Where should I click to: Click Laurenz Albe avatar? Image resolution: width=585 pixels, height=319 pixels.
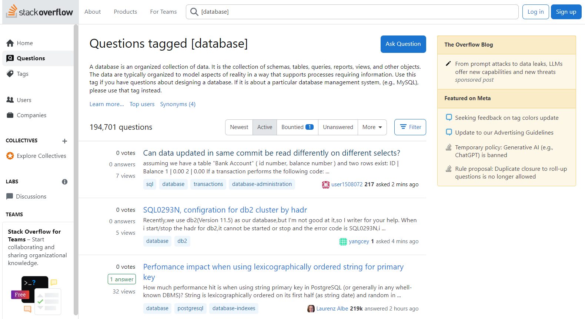coord(311,309)
